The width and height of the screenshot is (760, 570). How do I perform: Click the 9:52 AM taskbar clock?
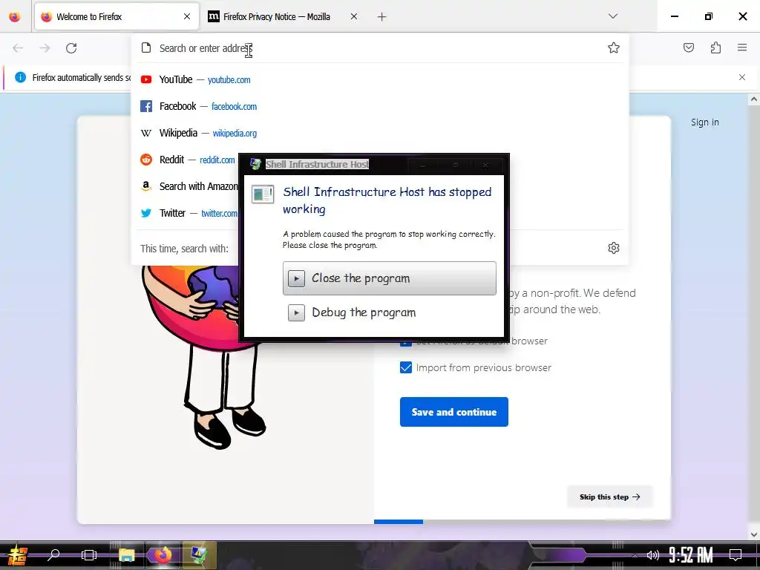[691, 555]
